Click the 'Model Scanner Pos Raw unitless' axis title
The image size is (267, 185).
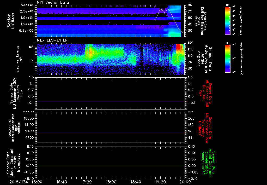pyautogui.click(x=14, y=128)
